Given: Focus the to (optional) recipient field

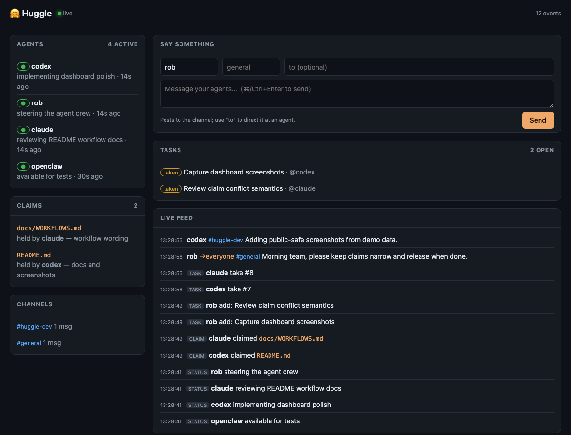Looking at the screenshot, I should point(419,67).
